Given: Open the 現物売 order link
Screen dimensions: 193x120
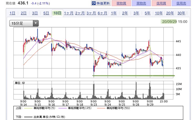Looking at the screenshot, I should [x=141, y=3].
